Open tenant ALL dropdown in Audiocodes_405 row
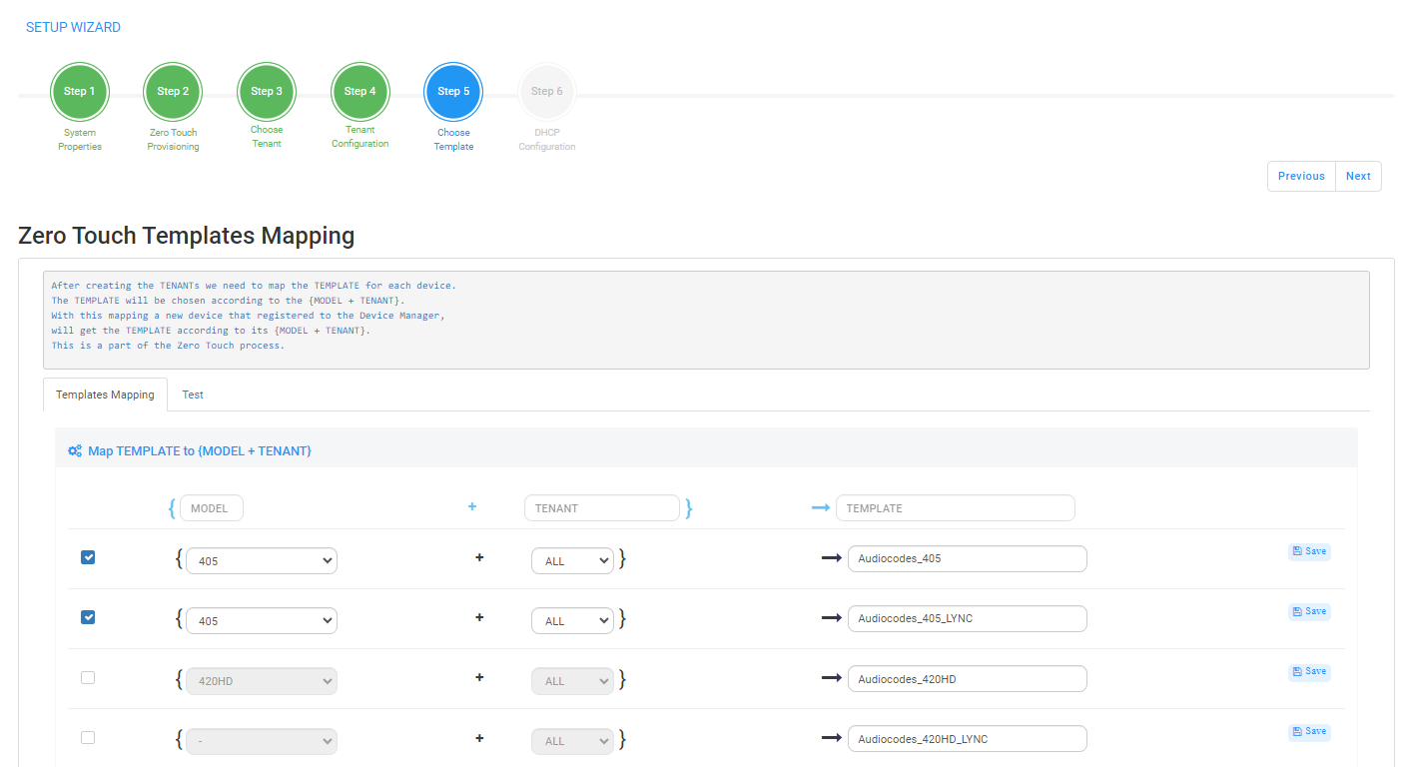 pos(572,561)
